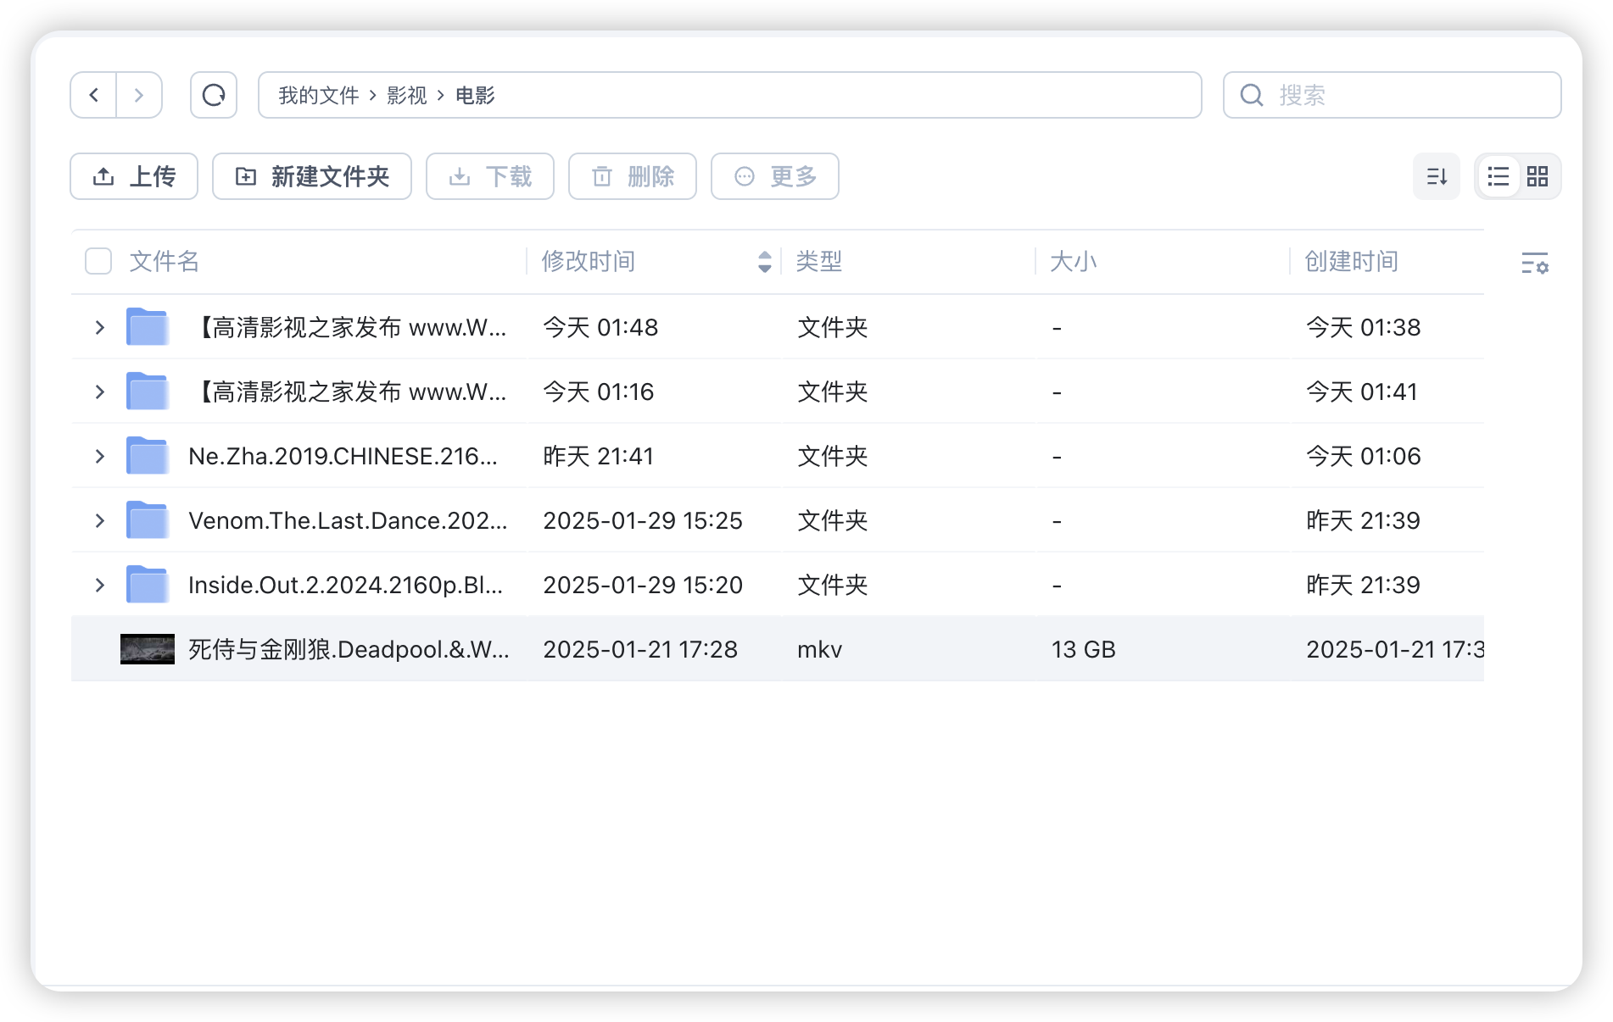Switch to grid view

point(1538,176)
